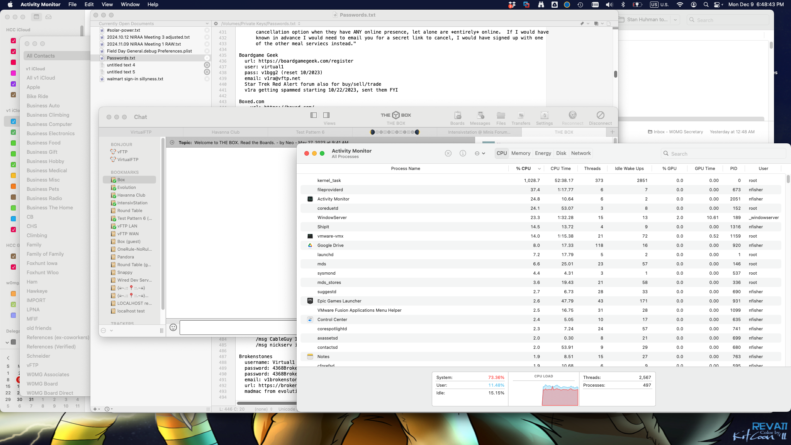Toggle the purple calendar checkbox
The width and height of the screenshot is (791, 445).
coord(13,84)
